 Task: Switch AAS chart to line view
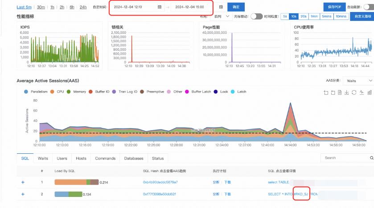(x=362, y=92)
